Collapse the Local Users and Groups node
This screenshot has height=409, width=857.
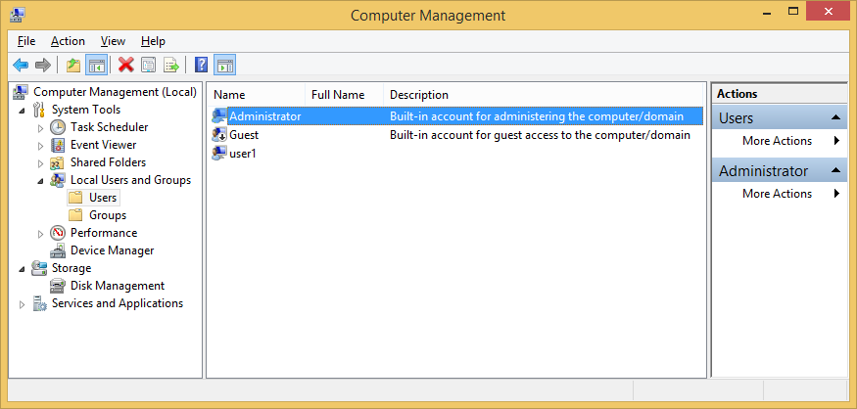pyautogui.click(x=40, y=181)
